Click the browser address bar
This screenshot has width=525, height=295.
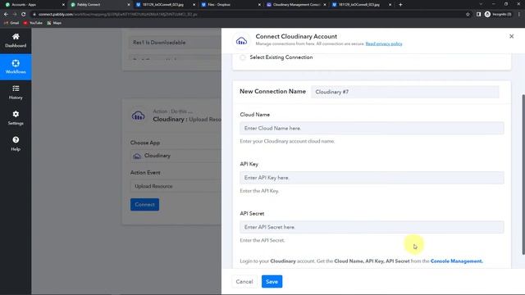point(248,15)
